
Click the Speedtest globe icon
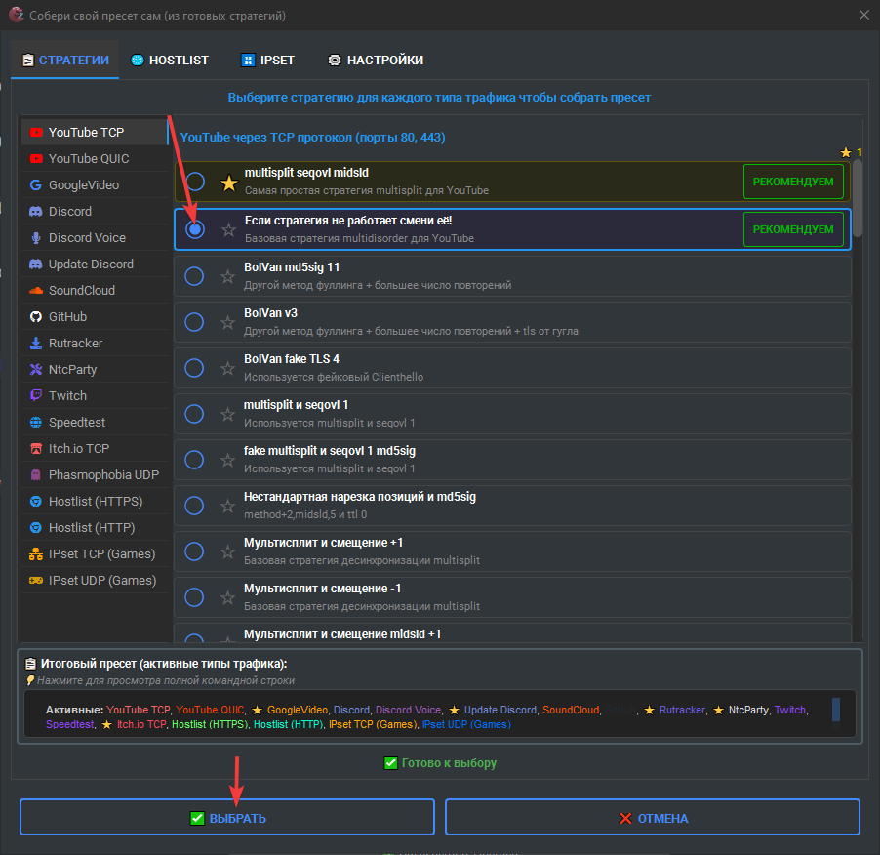tap(36, 423)
